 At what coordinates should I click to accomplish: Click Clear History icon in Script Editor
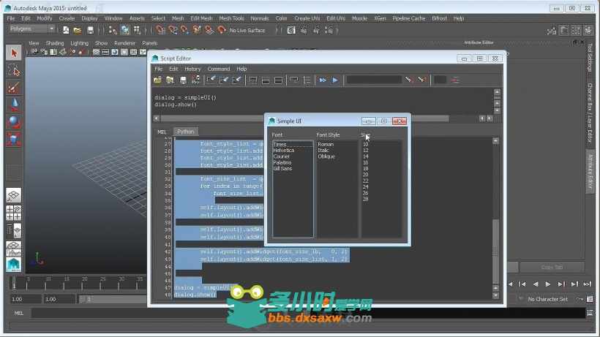211,80
